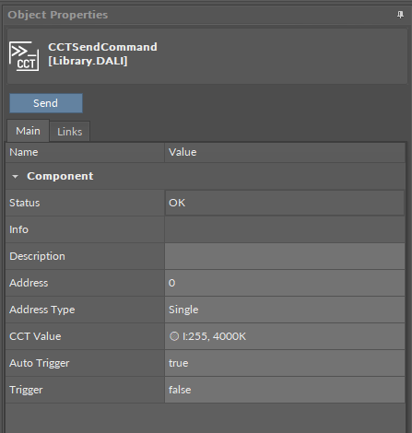Click the Send button
The height and width of the screenshot is (433, 412).
click(46, 103)
